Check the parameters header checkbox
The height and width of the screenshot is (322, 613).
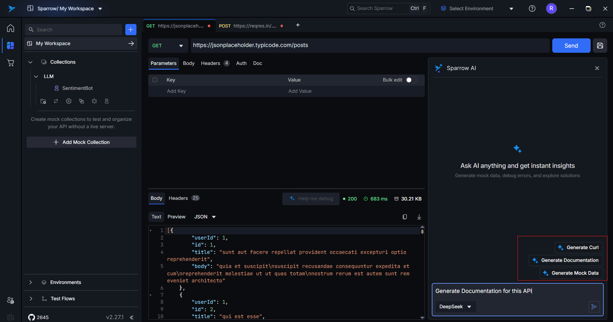[x=155, y=80]
